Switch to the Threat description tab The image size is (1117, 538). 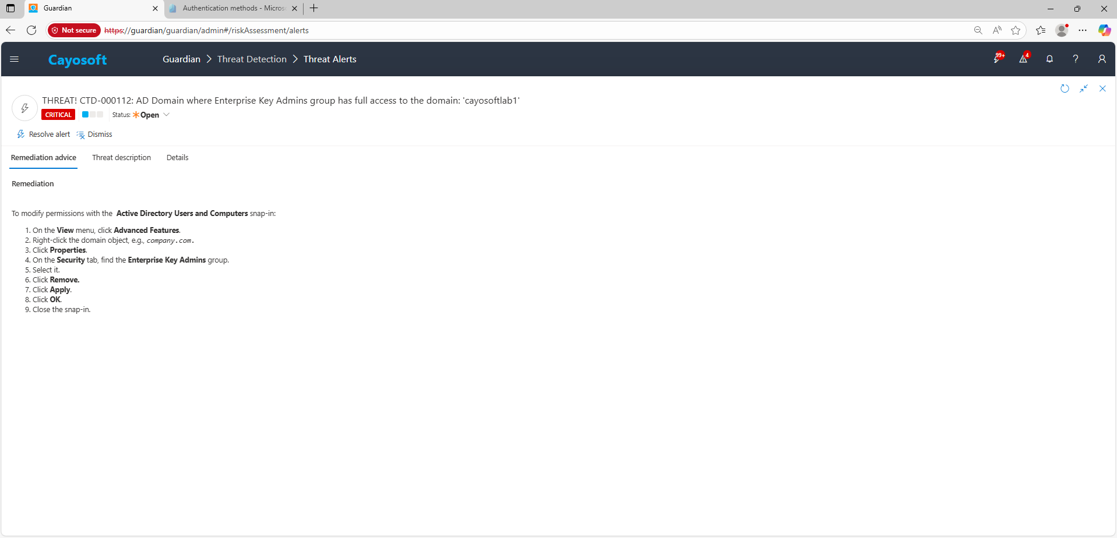click(x=121, y=158)
